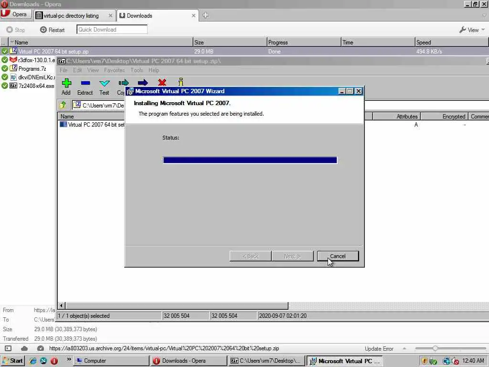Click the installation progress bar
The width and height of the screenshot is (489, 367).
(x=250, y=160)
